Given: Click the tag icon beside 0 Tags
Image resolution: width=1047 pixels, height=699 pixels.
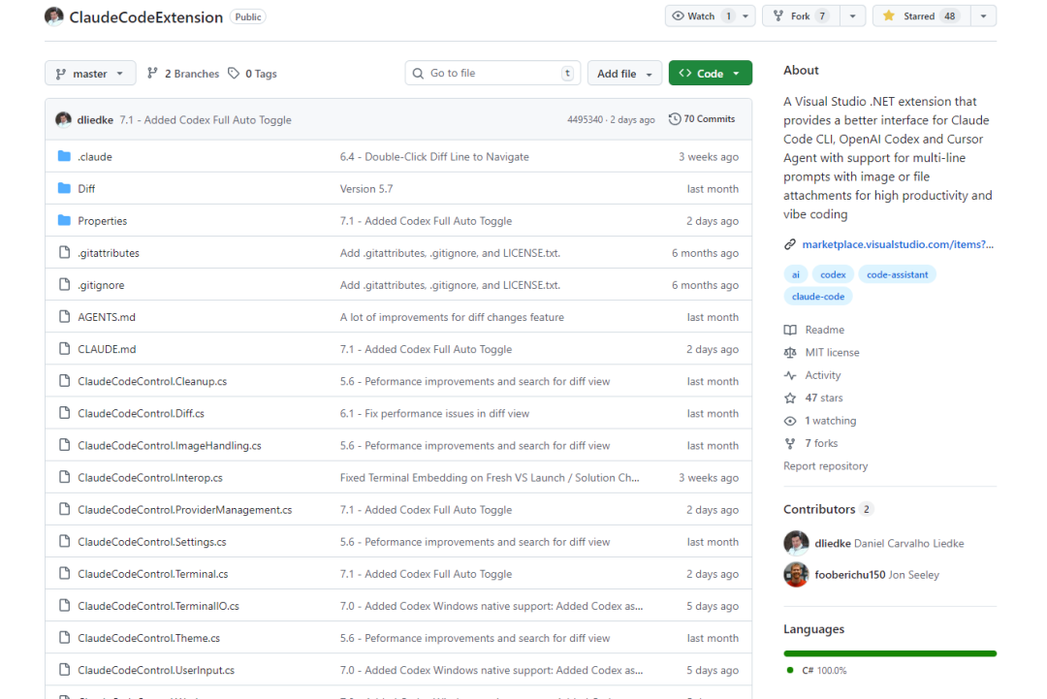Looking at the screenshot, I should click(233, 74).
